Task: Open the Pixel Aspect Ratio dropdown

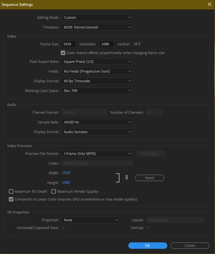Action: tap(97, 62)
